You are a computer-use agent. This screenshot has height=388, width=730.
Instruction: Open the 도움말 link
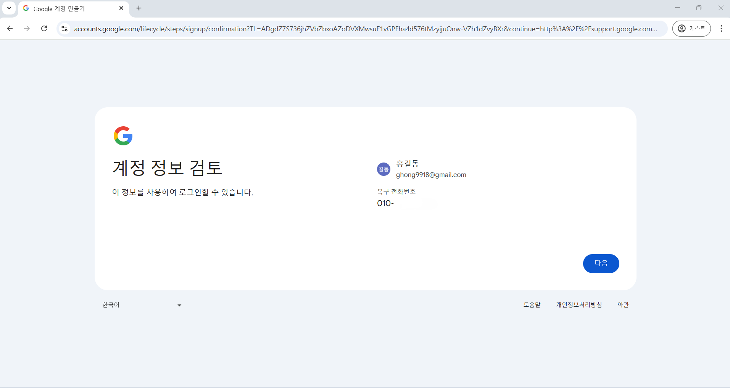[532, 304]
